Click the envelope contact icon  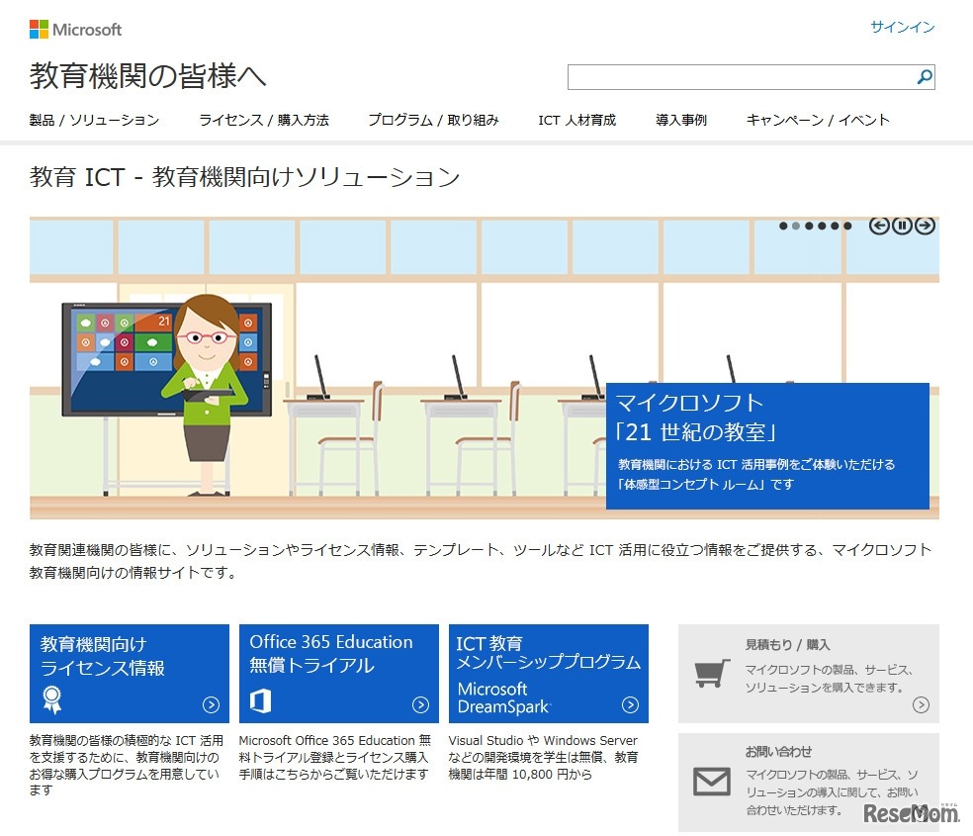711,782
